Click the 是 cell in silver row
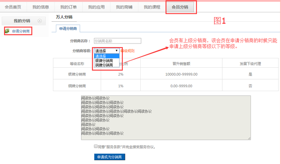The height and width of the screenshot is (164, 281). pos(250,74)
